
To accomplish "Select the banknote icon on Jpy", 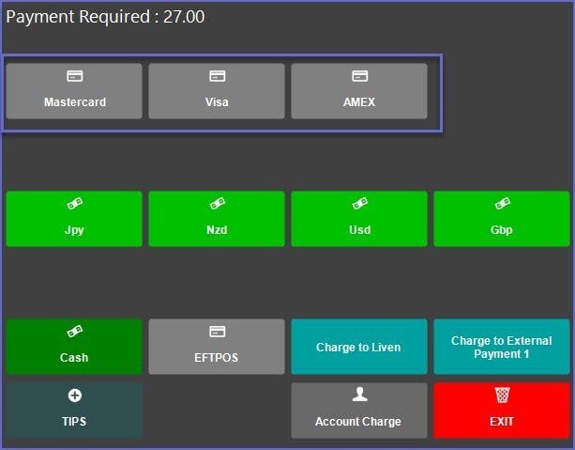I will coord(74,204).
